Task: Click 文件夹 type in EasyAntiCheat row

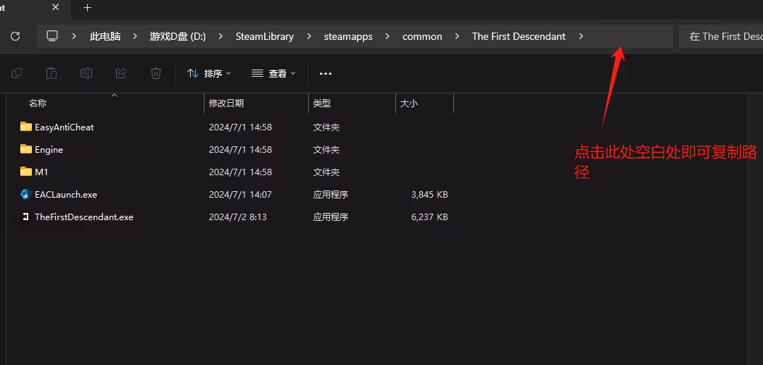Action: point(326,127)
